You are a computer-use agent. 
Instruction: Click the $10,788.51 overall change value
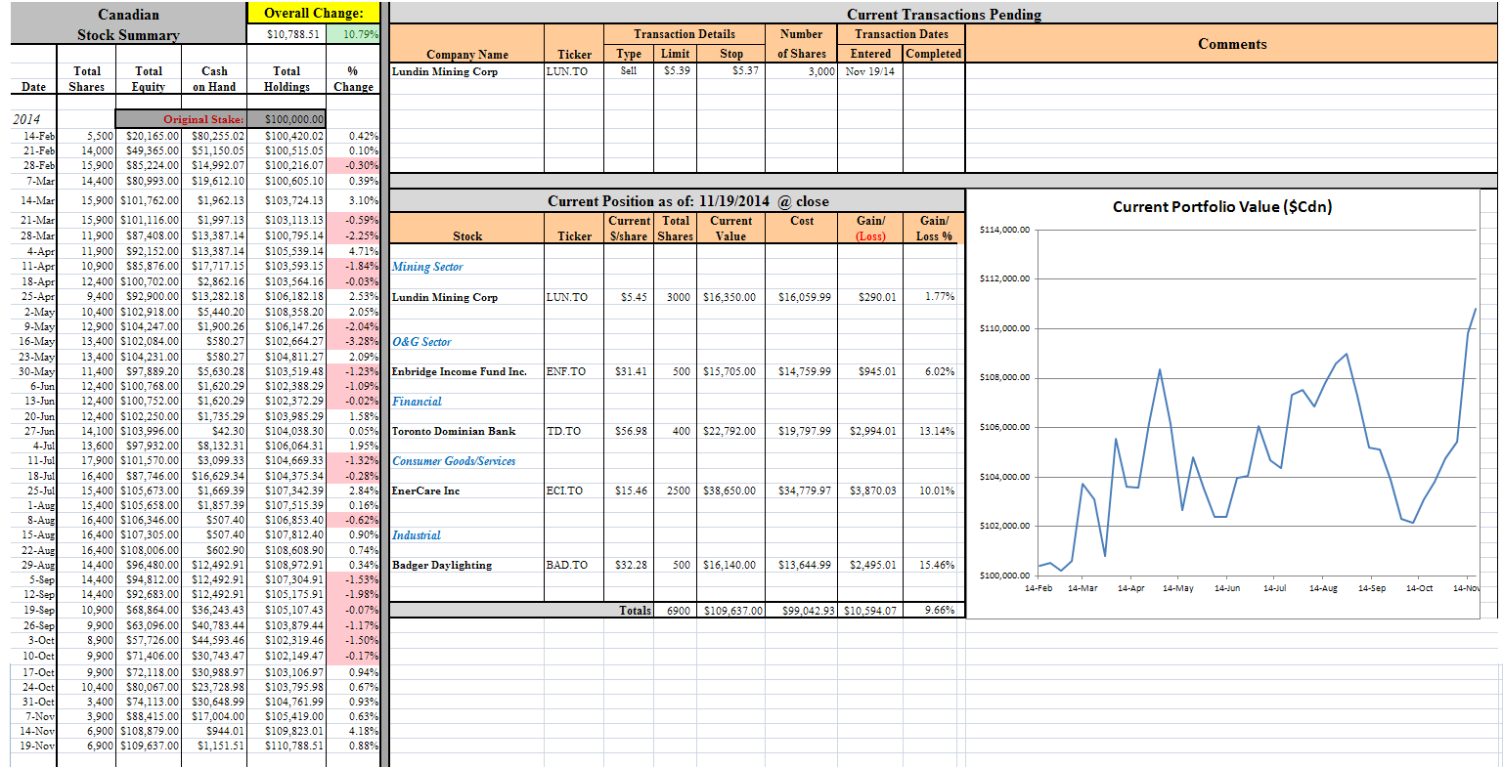click(x=294, y=34)
